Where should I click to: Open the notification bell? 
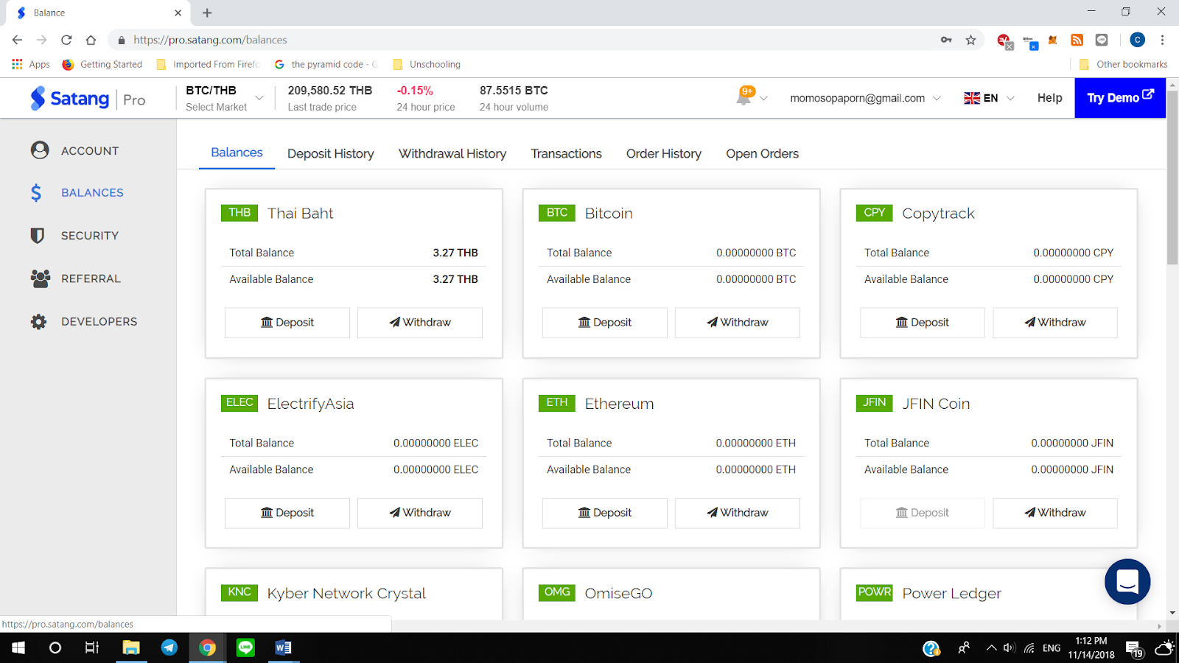(745, 96)
